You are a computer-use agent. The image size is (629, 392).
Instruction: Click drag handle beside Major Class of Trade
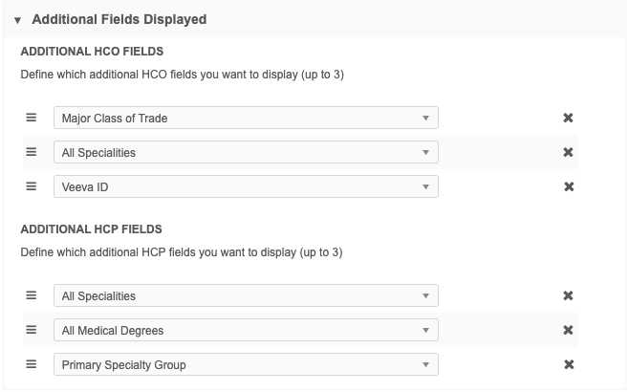click(31, 118)
